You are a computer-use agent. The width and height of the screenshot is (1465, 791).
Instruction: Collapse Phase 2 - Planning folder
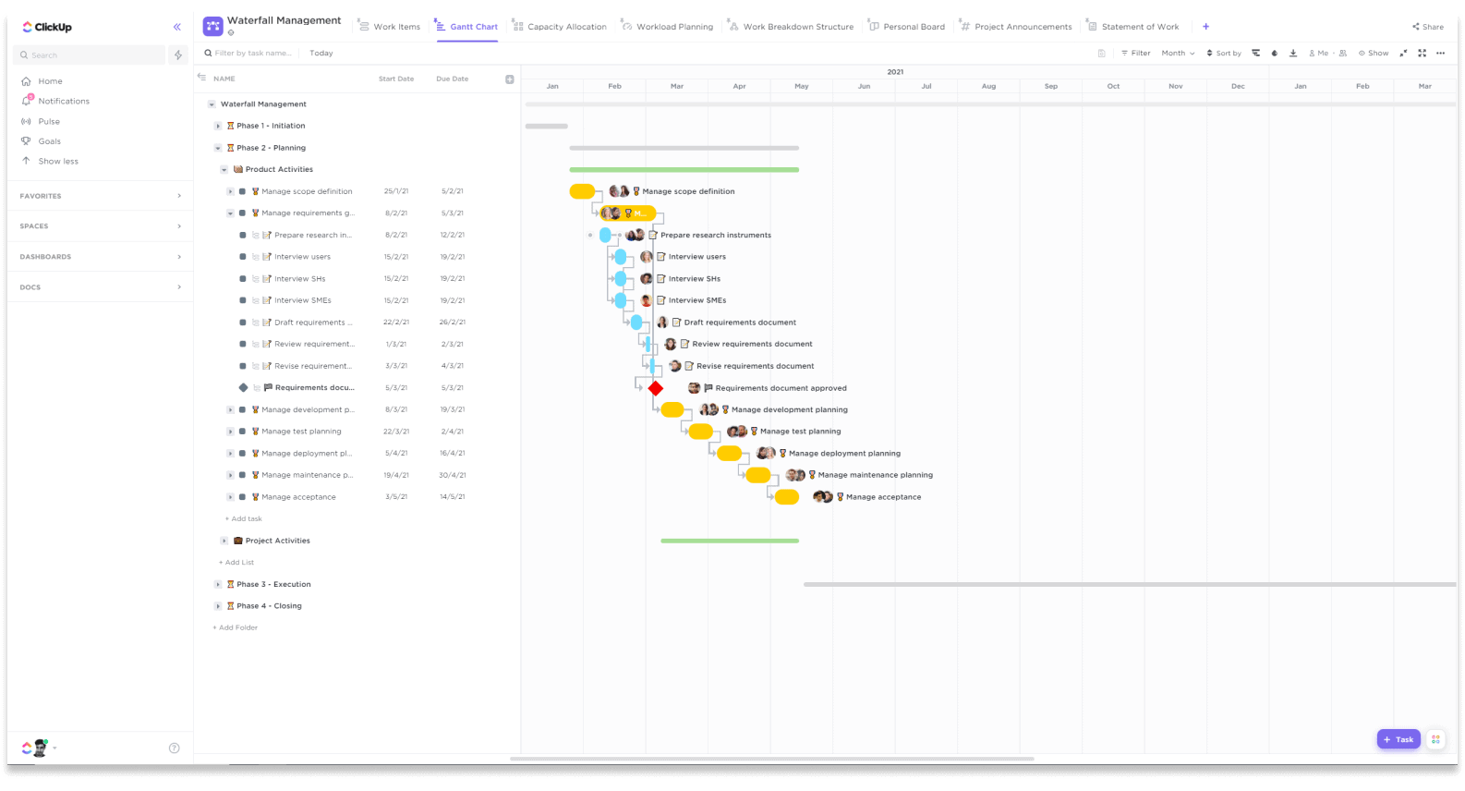pos(218,148)
